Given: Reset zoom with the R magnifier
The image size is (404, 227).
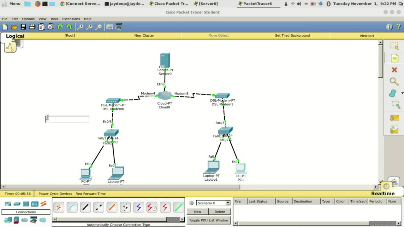Looking at the screenshot, I should pos(89,27).
